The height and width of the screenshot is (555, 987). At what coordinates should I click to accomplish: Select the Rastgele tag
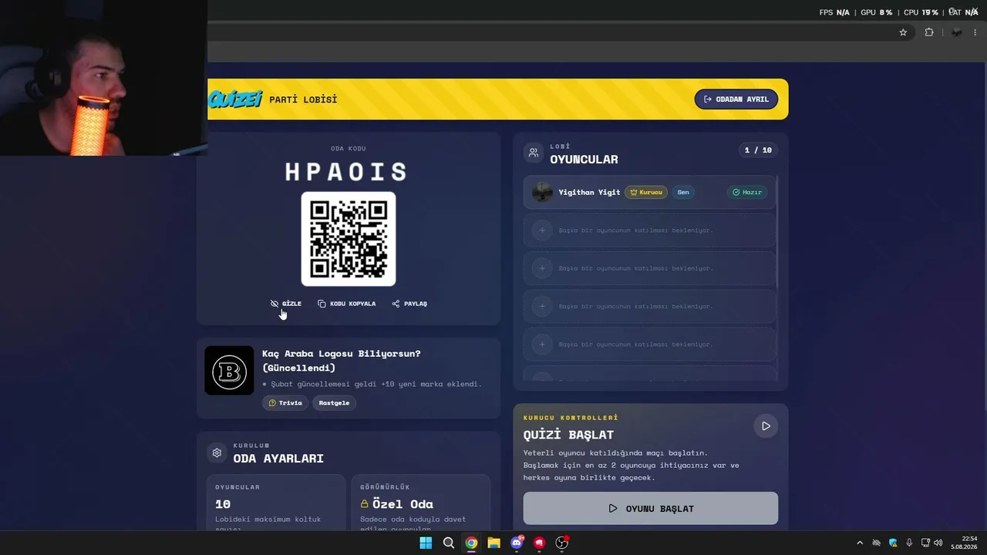pyautogui.click(x=334, y=403)
